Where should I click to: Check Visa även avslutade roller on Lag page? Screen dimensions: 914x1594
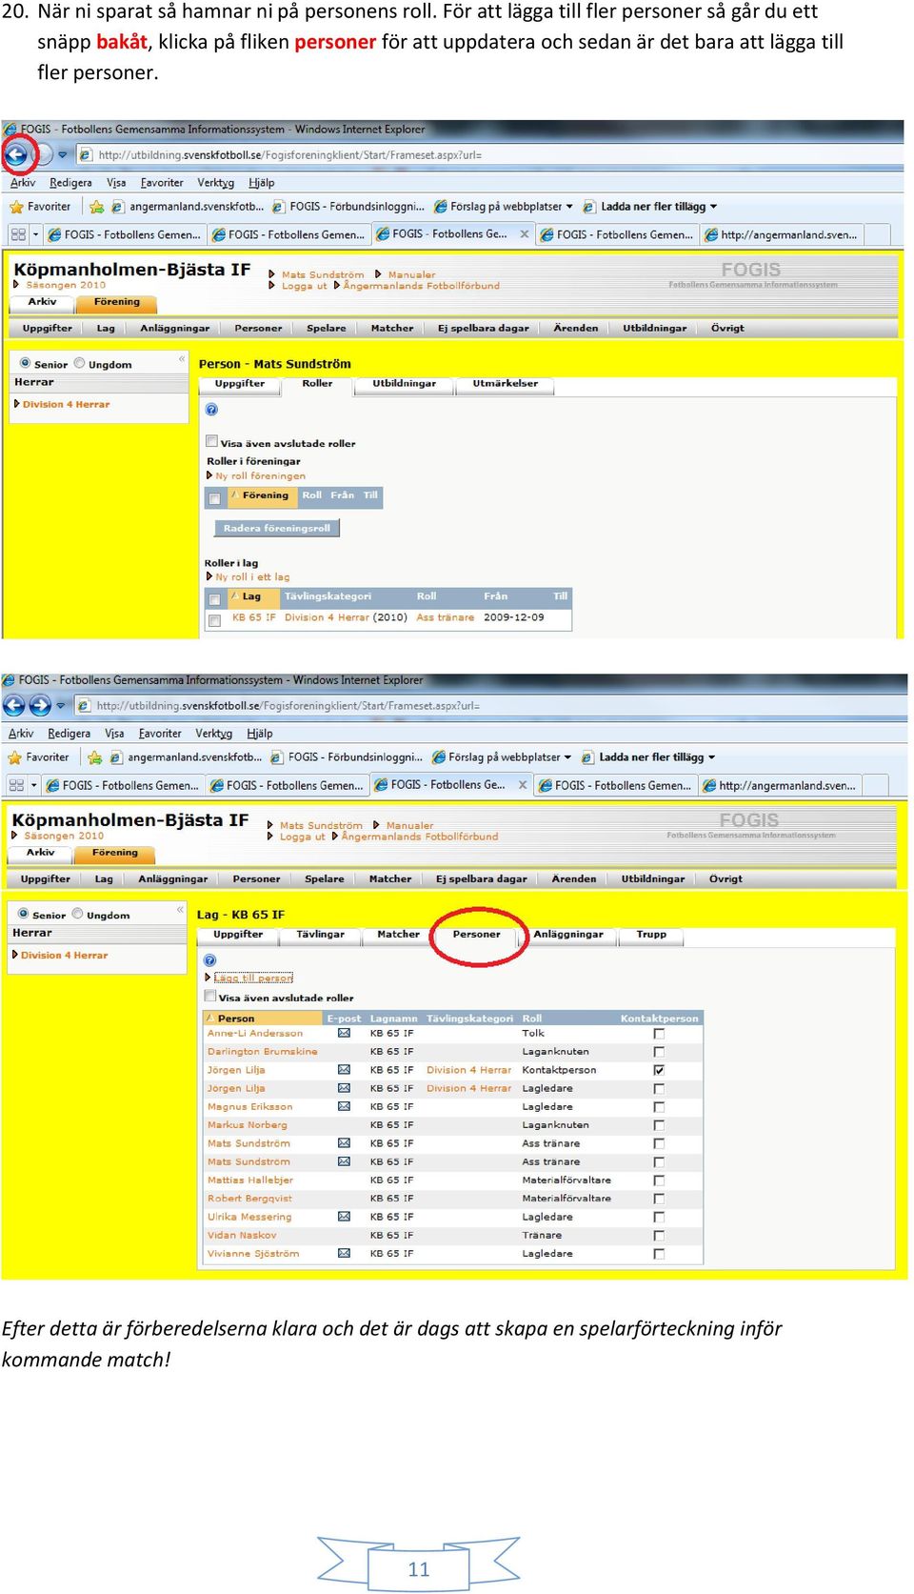[209, 997]
